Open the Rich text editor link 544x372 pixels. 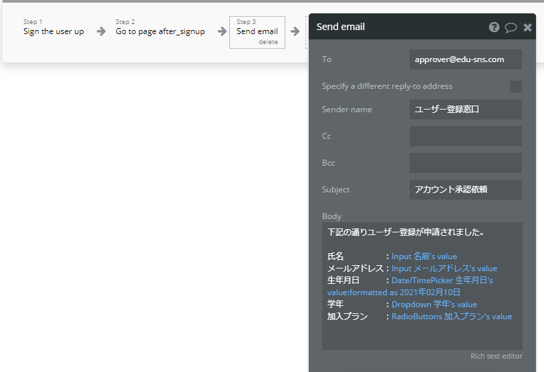pyautogui.click(x=496, y=356)
